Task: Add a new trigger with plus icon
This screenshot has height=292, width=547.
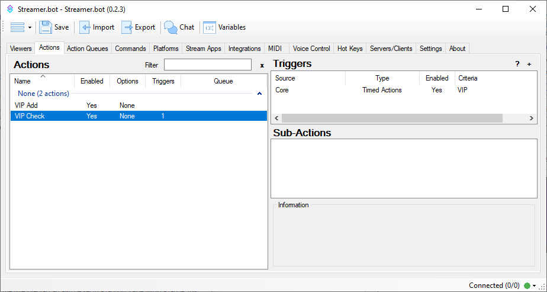Action: tap(529, 64)
